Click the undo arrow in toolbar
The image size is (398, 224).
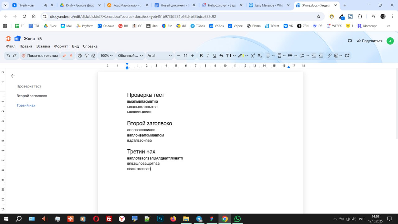(8, 56)
